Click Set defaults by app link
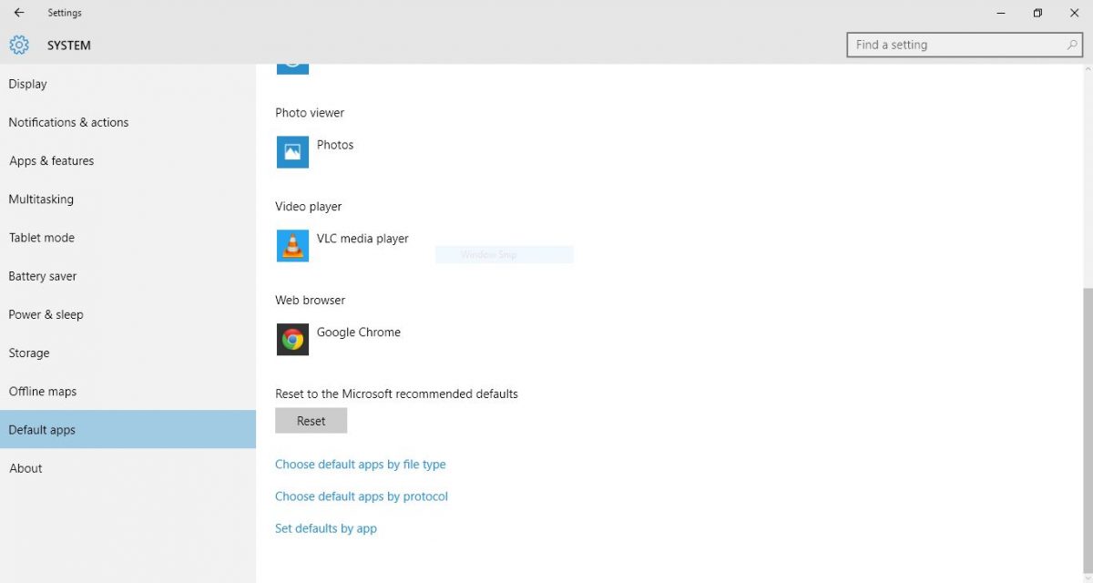This screenshot has height=583, width=1093. point(326,528)
